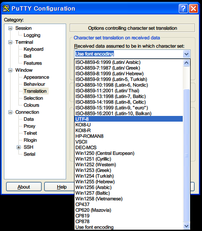Select UTF-8 from the list
202x231 pixels.
point(128,119)
